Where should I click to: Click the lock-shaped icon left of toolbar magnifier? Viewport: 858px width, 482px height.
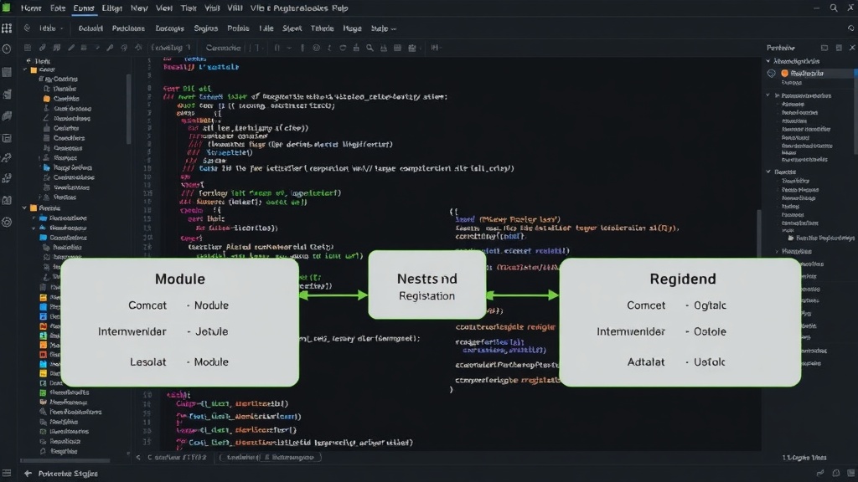point(356,48)
